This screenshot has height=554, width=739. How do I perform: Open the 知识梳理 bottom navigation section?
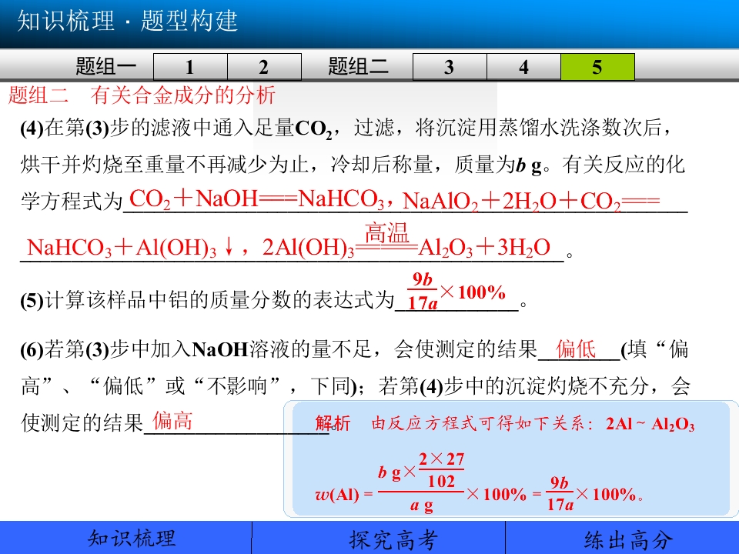click(x=131, y=539)
